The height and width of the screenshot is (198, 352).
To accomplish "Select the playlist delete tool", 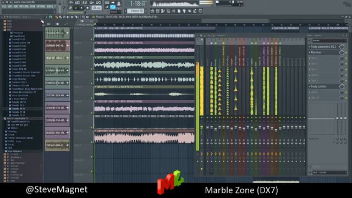I will click(x=64, y=17).
